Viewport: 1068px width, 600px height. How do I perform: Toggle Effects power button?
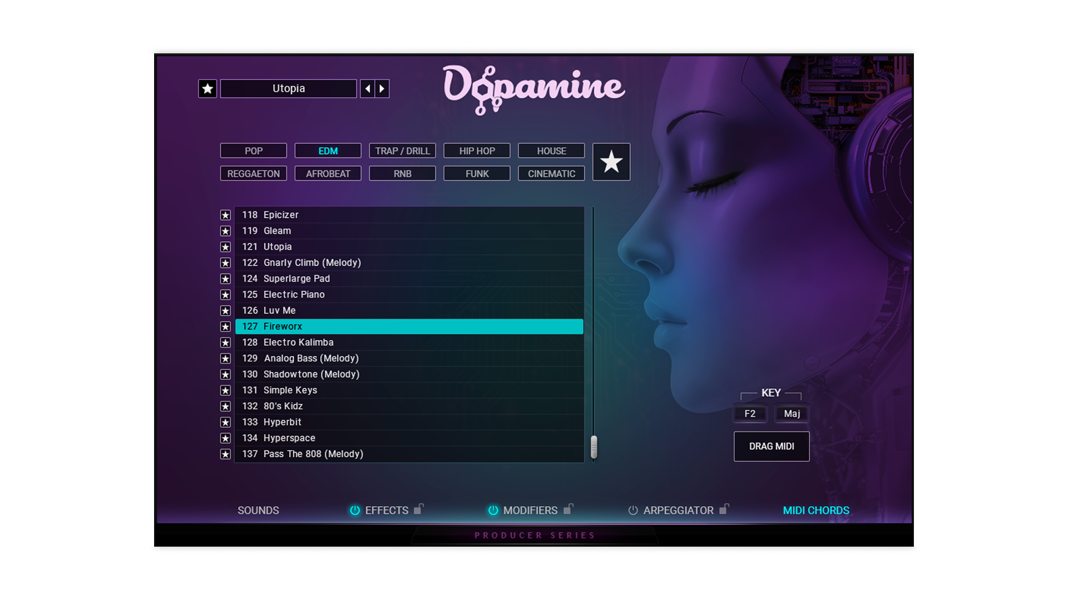click(x=355, y=510)
